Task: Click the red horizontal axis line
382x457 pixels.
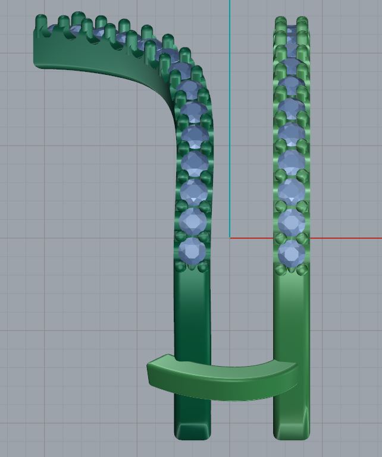Action: coord(345,238)
